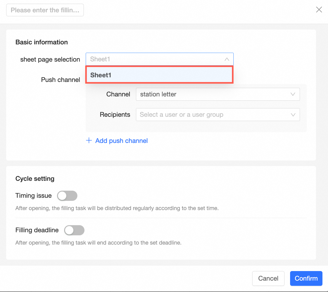Click the Basic information section heading

point(42,42)
